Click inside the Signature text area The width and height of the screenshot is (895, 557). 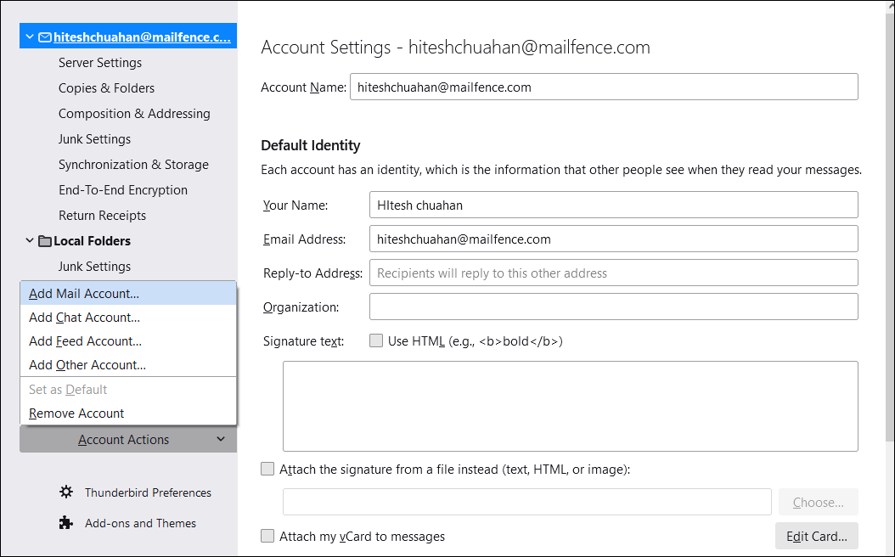[571, 407]
